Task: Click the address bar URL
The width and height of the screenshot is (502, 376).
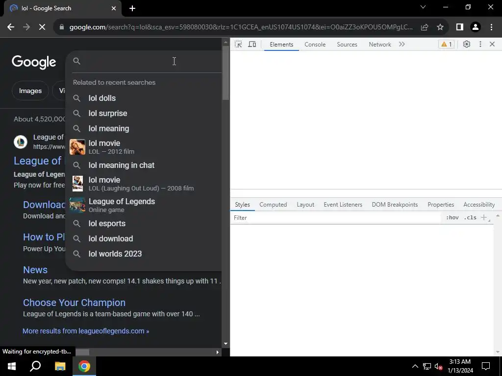Action: click(x=241, y=27)
